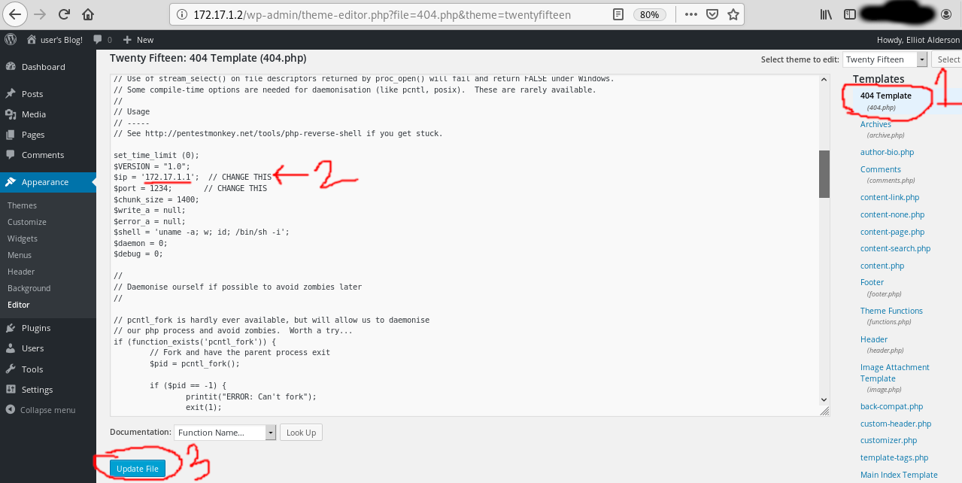
Task: Open the page actions three-dot menu
Action: (x=692, y=14)
